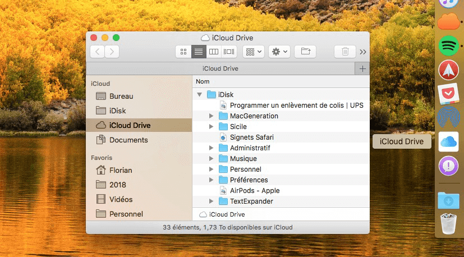This screenshot has height=257, width=464.
Task: Show hidden toolbar items via chevrons
Action: [363, 52]
